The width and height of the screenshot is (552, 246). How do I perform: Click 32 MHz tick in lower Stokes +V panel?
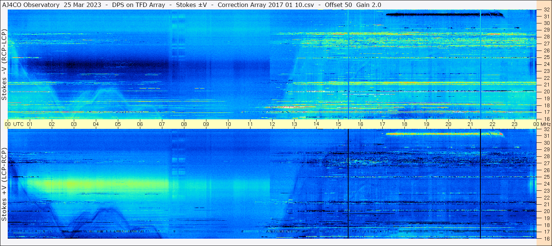click(546, 129)
